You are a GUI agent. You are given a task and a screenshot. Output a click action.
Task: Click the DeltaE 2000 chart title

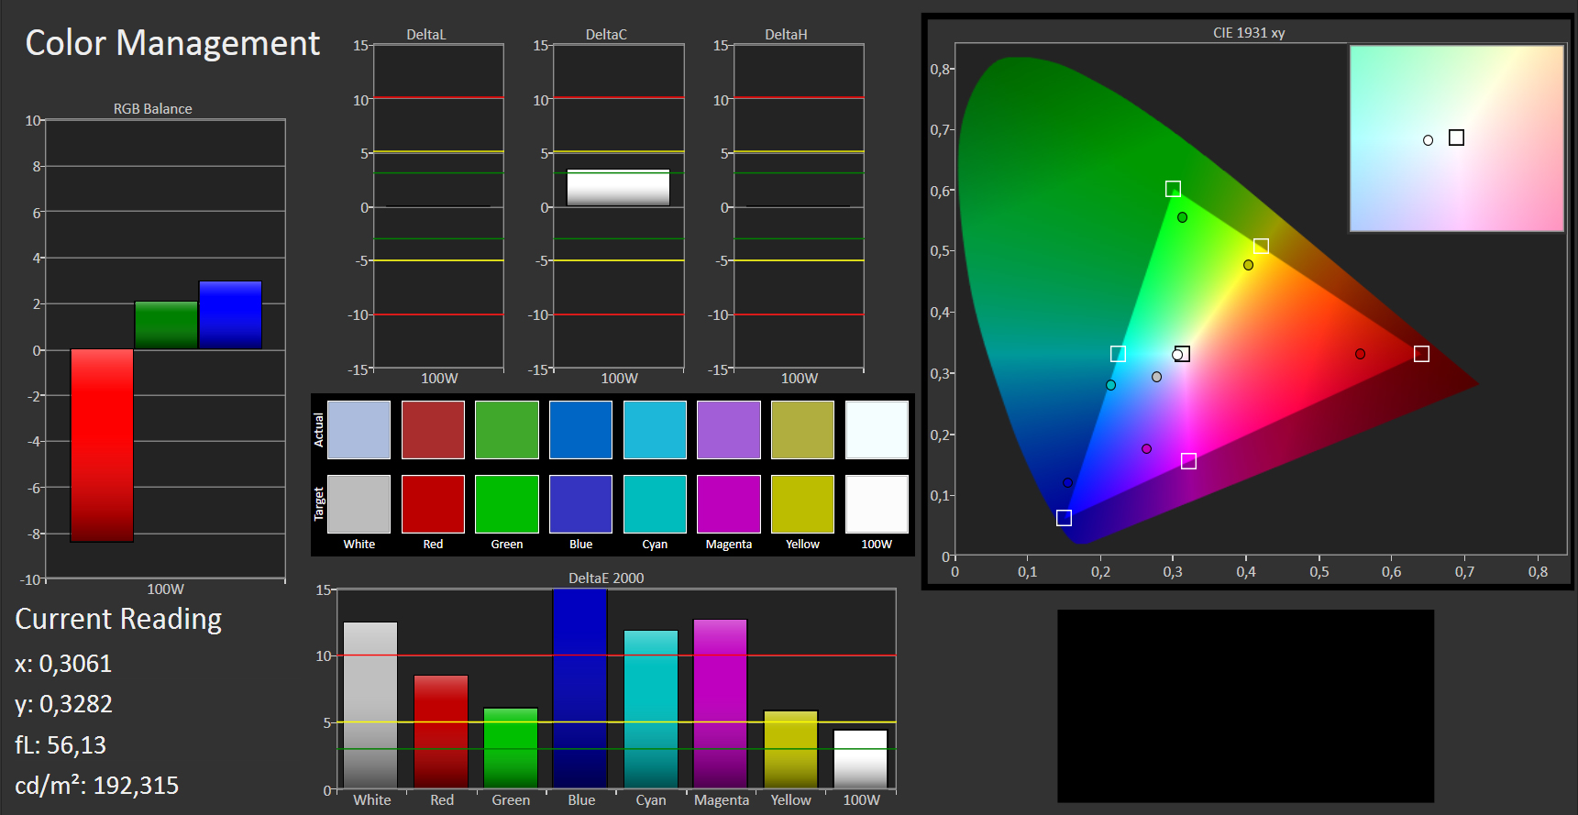[606, 578]
